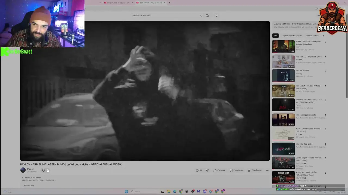
Task: Open File Explorer folder icon in taskbar
Action: 169,191
